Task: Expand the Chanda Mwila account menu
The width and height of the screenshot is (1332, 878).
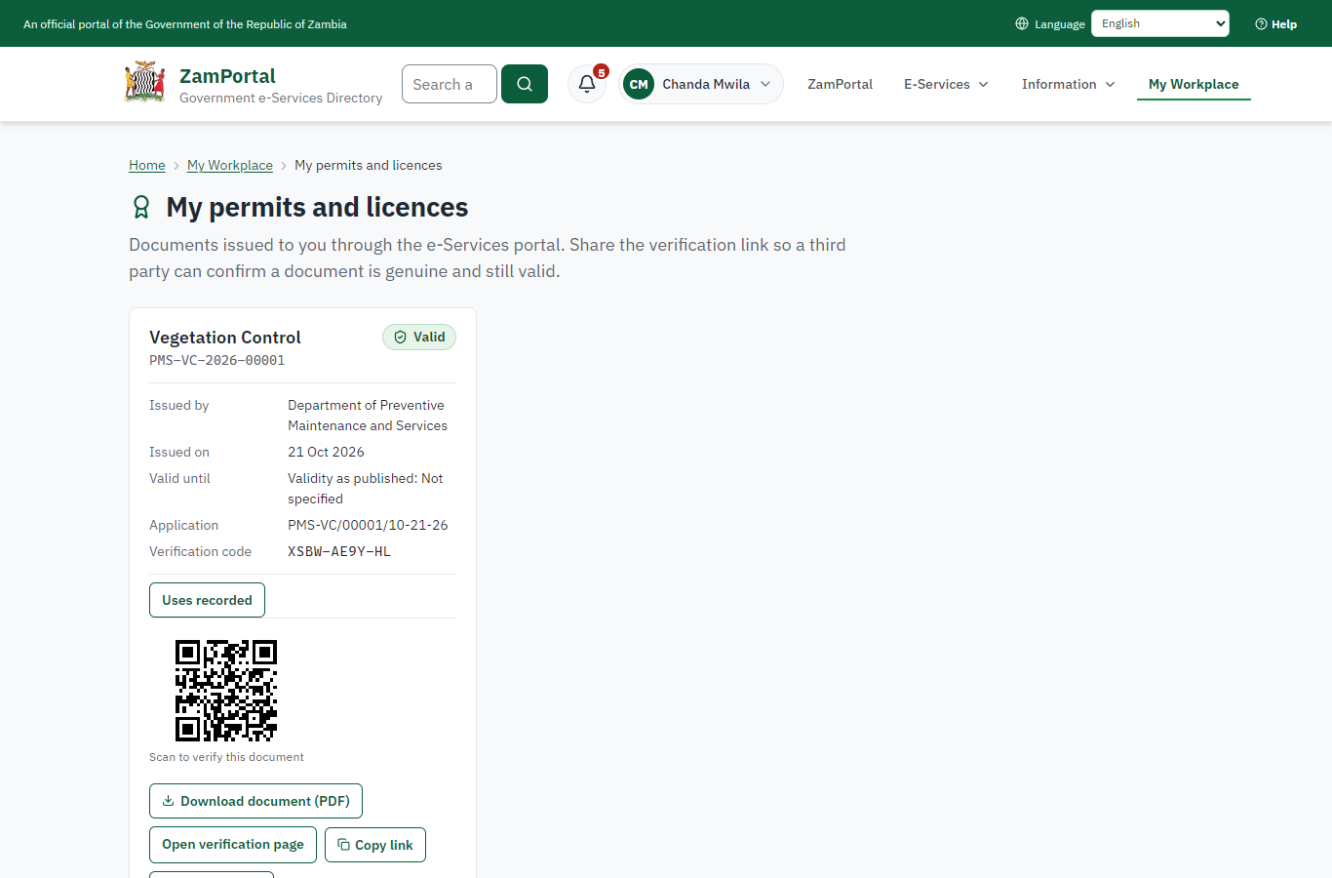Action: (701, 84)
